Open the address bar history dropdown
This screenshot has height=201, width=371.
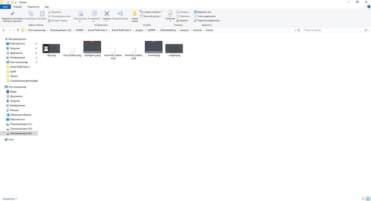295,30
